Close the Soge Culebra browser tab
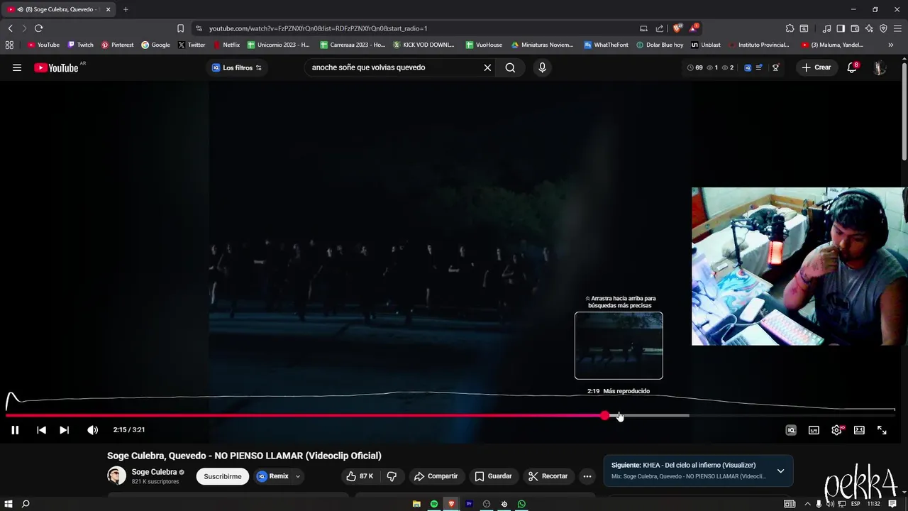The width and height of the screenshot is (908, 511). click(x=109, y=9)
